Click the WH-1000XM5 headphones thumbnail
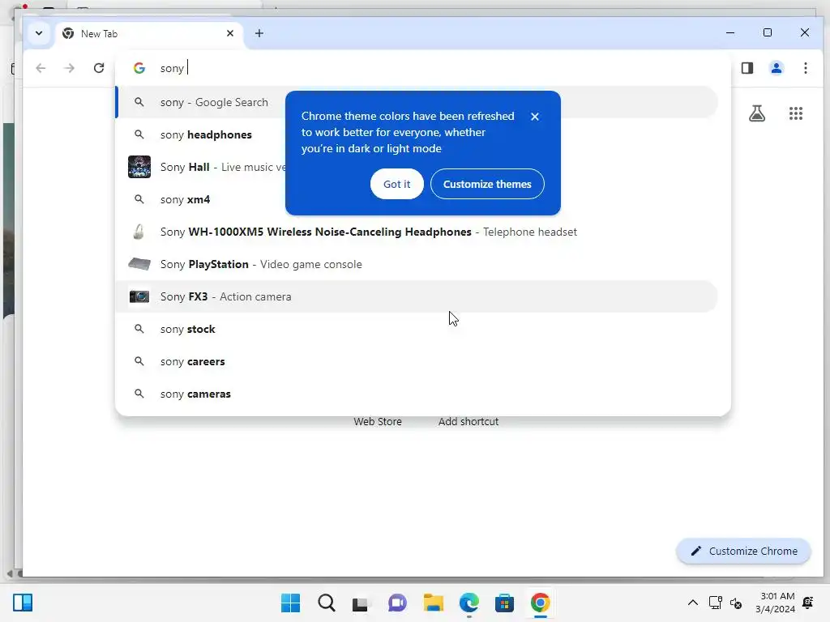 [139, 232]
